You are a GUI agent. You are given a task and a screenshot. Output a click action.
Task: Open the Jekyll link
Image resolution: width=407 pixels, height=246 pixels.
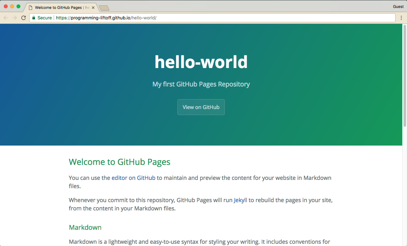pyautogui.click(x=240, y=201)
